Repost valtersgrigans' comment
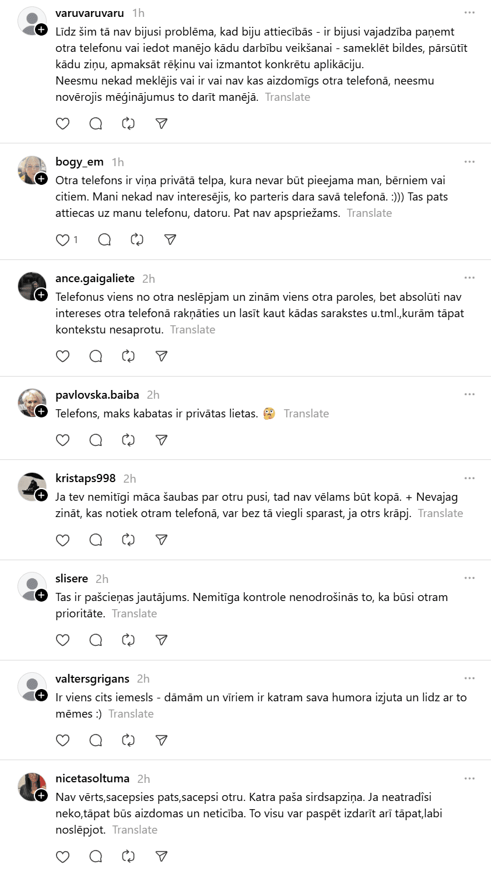 tap(128, 740)
